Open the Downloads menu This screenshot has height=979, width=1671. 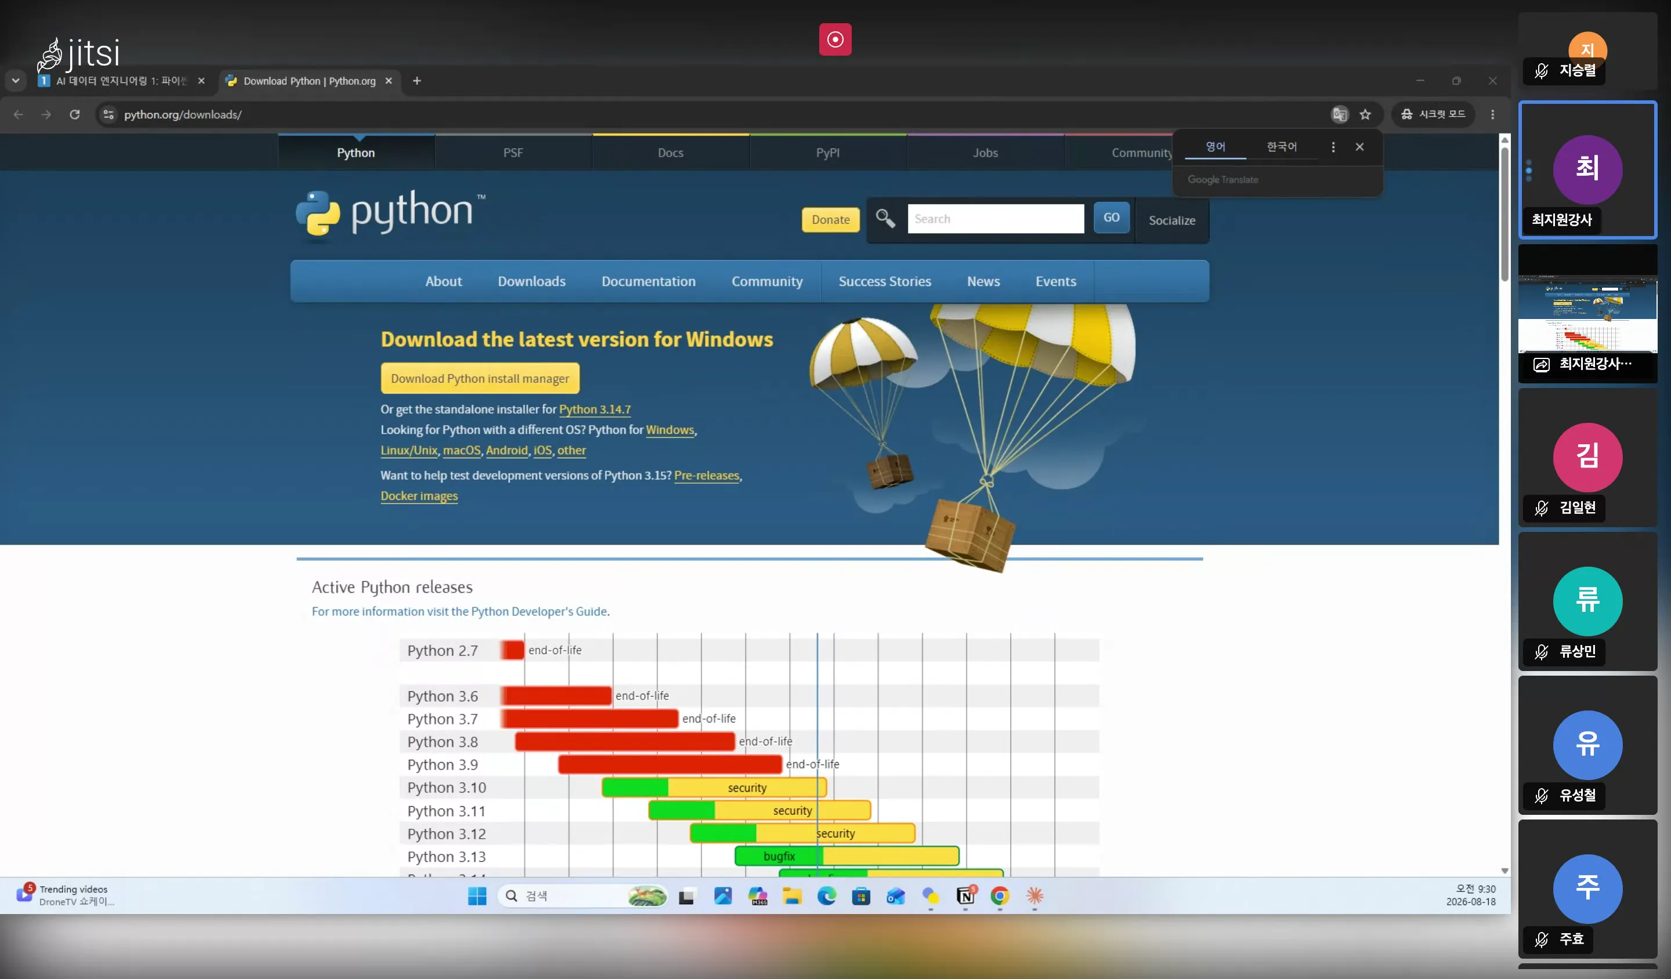tap(532, 282)
